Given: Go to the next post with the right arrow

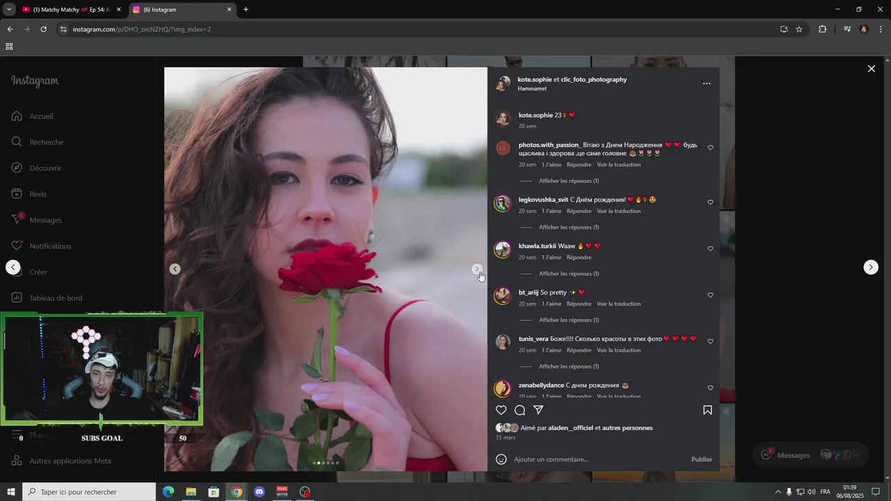Looking at the screenshot, I should point(871,267).
